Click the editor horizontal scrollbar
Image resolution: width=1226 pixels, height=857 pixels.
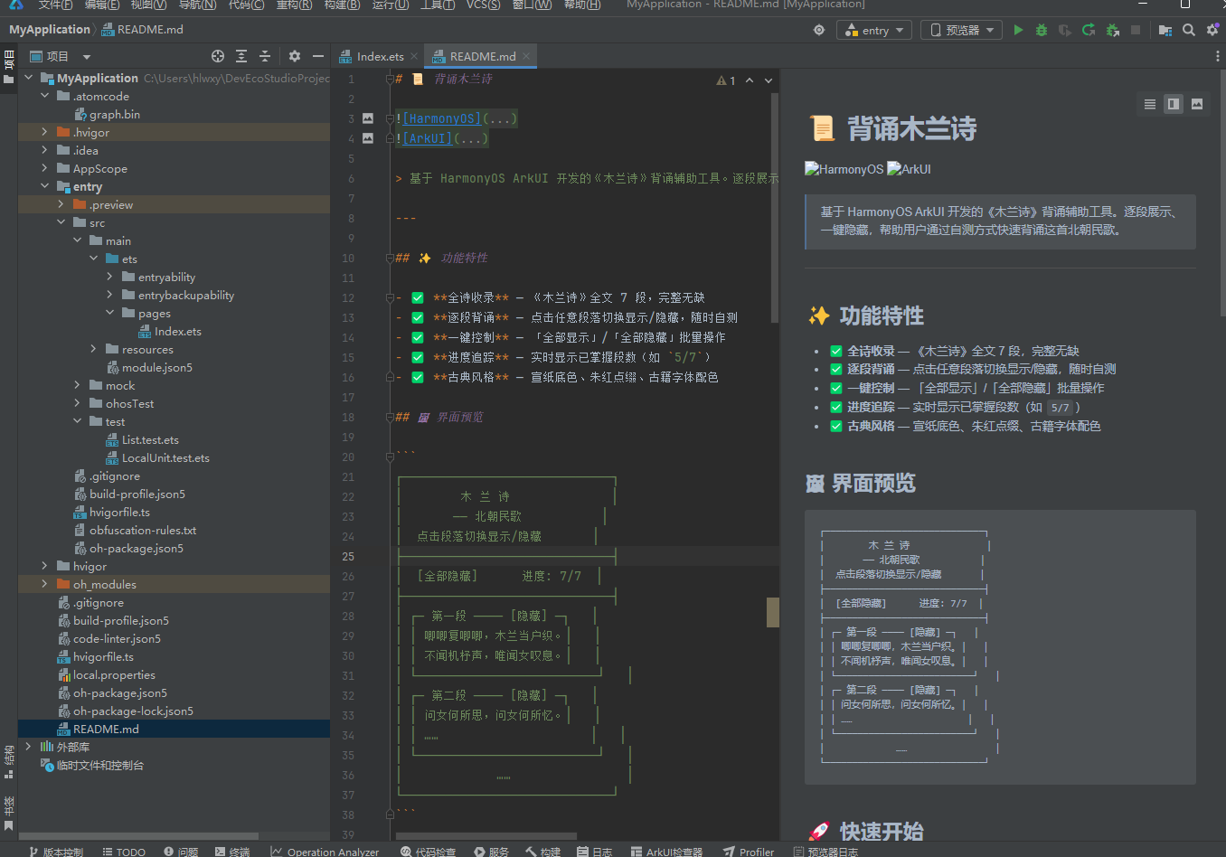point(486,836)
